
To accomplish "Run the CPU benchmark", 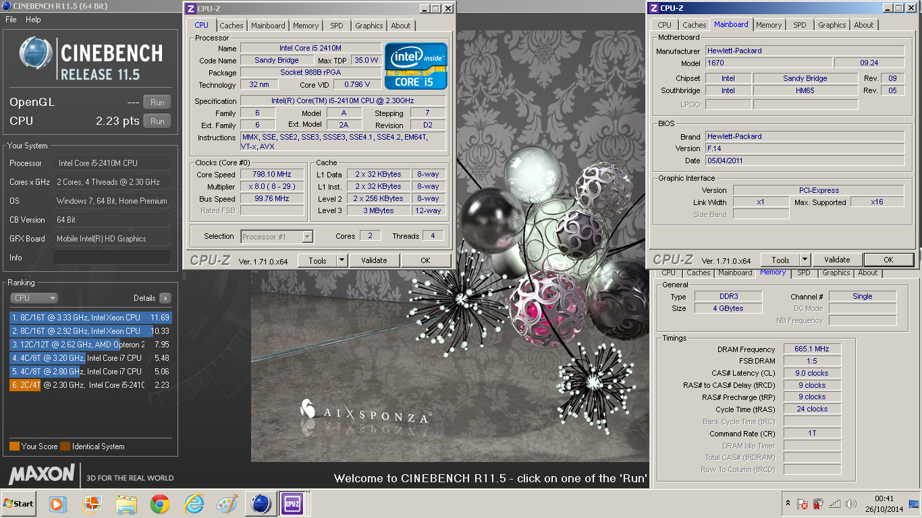I will [157, 121].
